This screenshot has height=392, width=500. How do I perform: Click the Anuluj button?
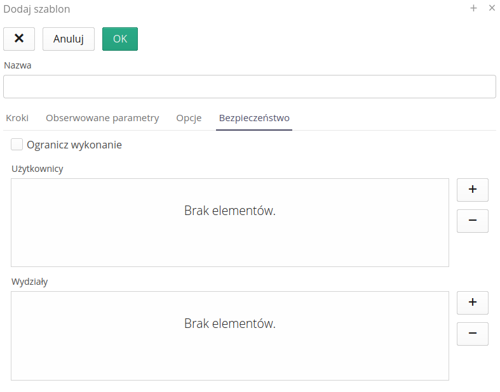tap(69, 39)
